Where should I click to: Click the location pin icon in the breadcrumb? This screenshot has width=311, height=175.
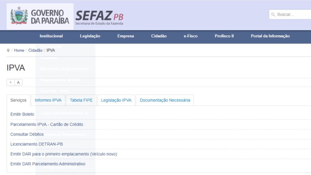point(9,50)
